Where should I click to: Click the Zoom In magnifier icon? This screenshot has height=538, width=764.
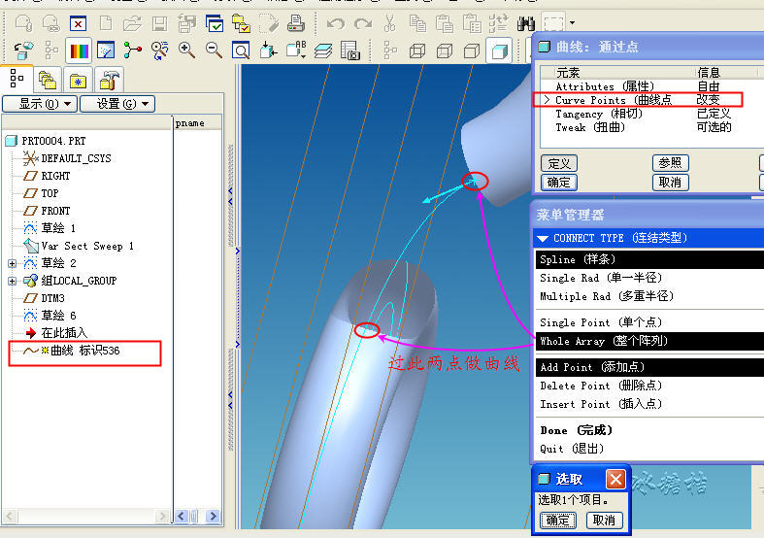pyautogui.click(x=186, y=50)
